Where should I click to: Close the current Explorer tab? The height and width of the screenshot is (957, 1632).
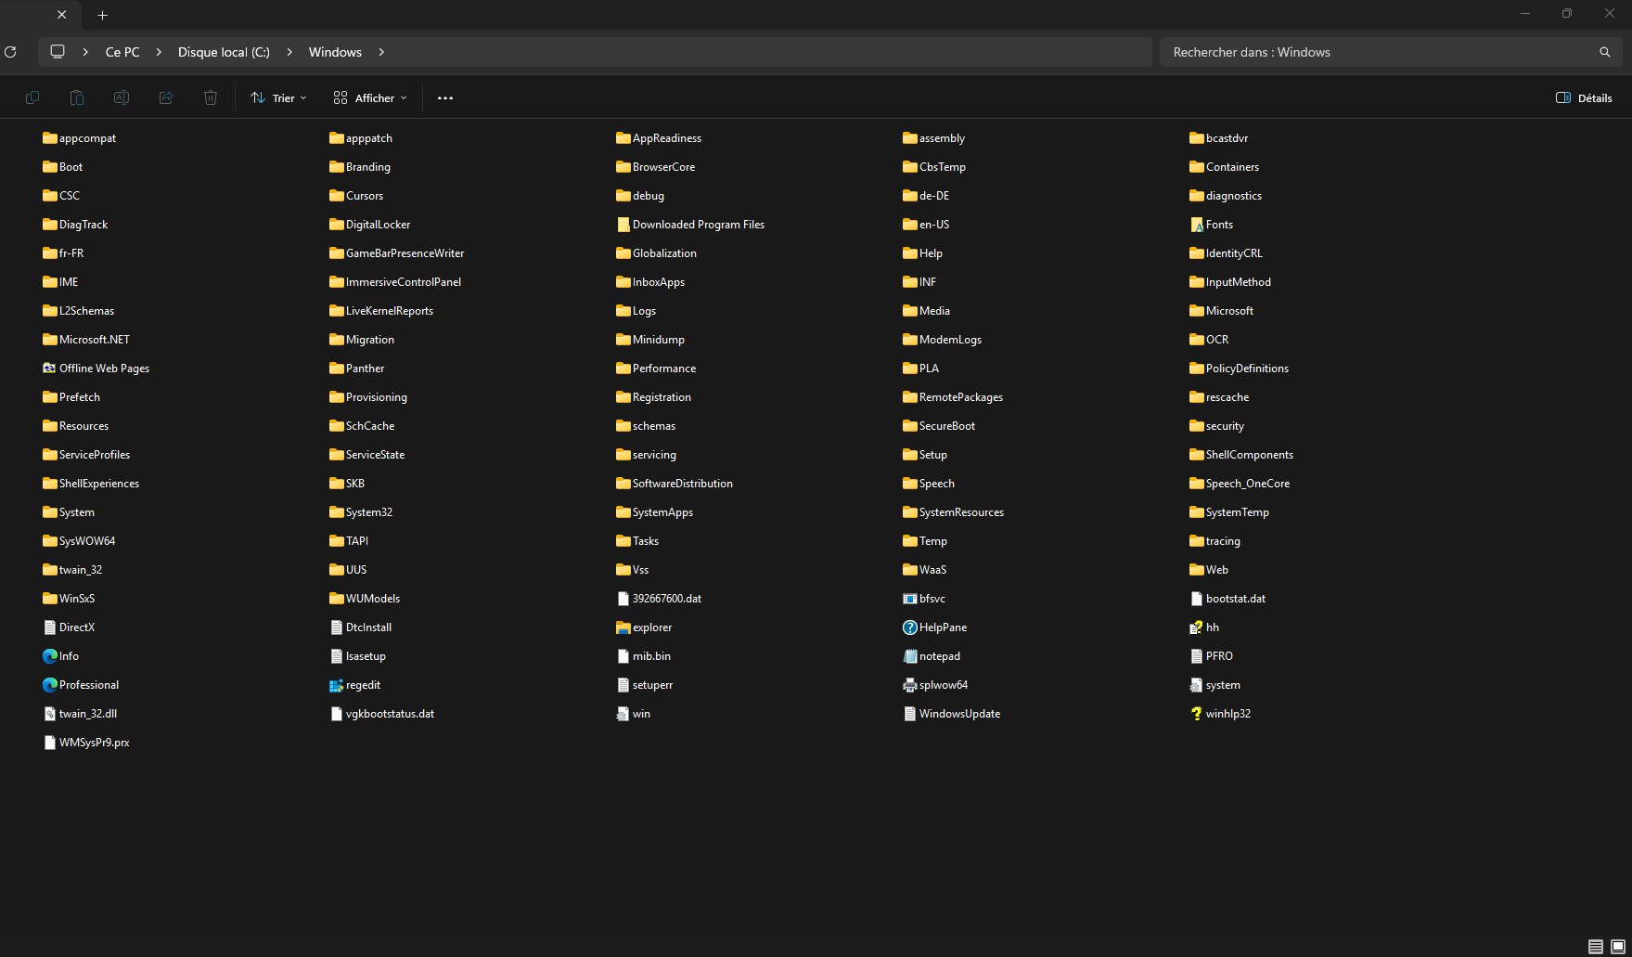click(x=62, y=15)
